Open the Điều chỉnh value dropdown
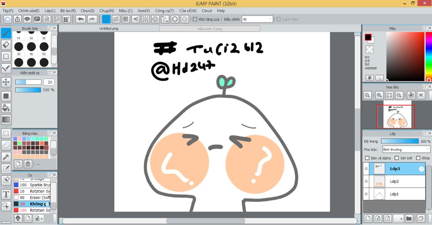 pos(257,19)
